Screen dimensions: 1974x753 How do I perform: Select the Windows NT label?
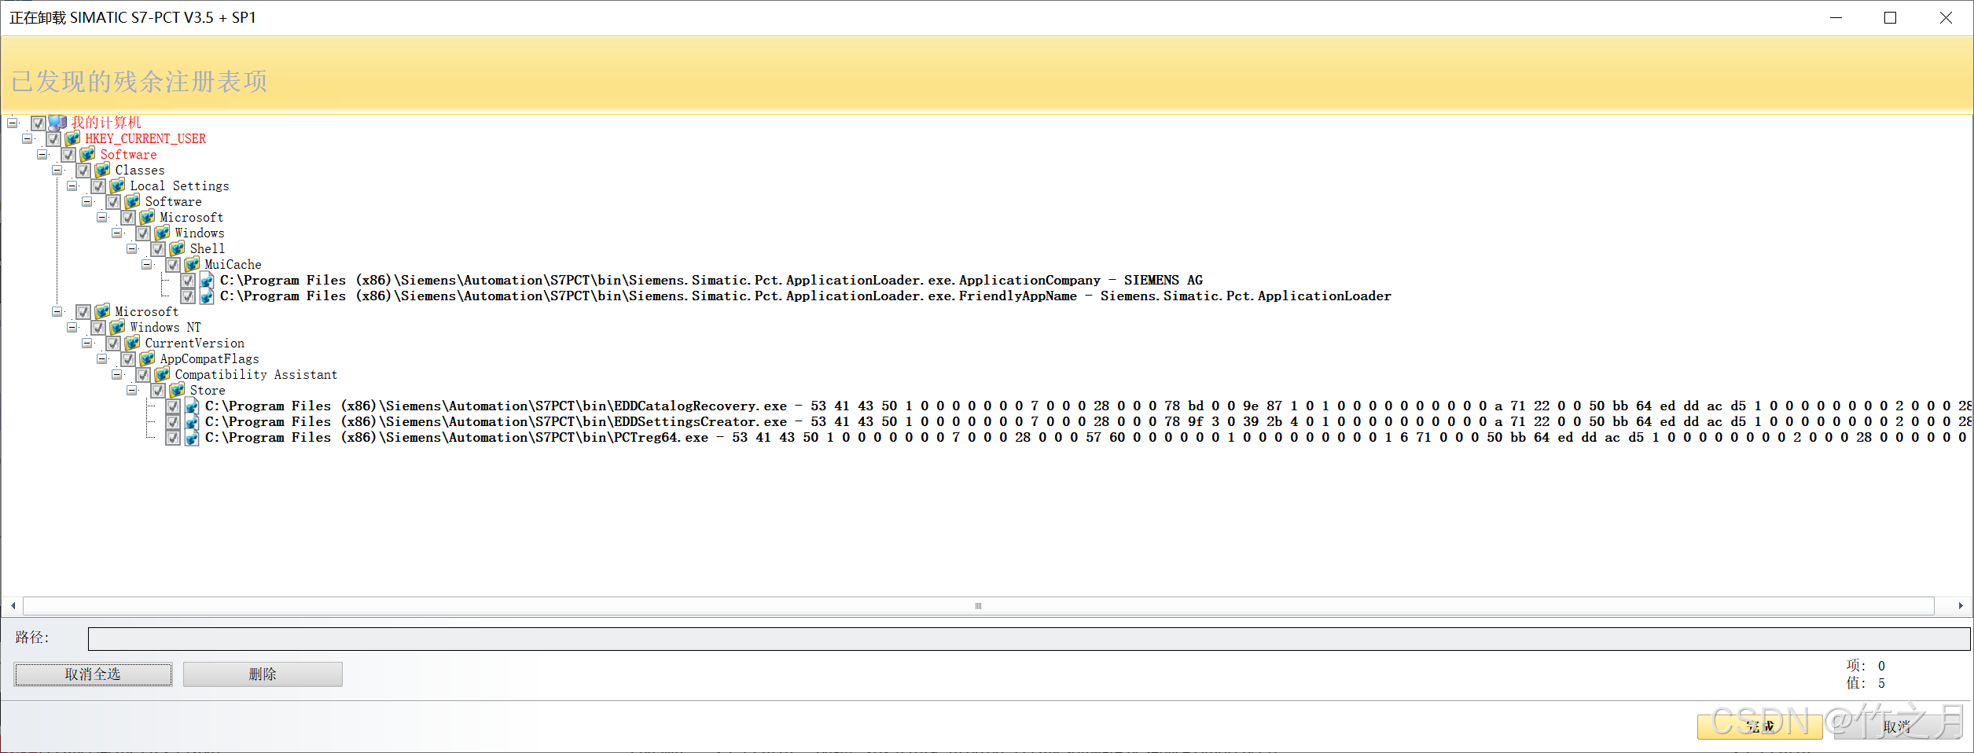click(165, 327)
